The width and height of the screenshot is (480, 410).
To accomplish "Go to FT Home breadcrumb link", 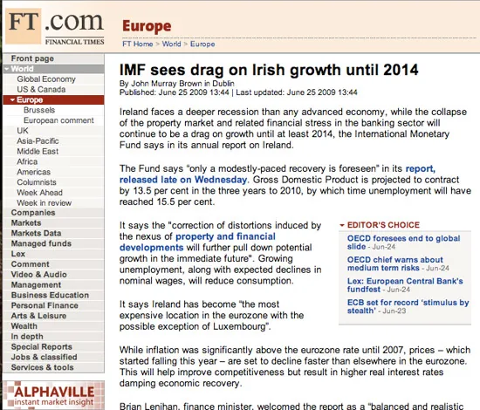I will click(137, 44).
